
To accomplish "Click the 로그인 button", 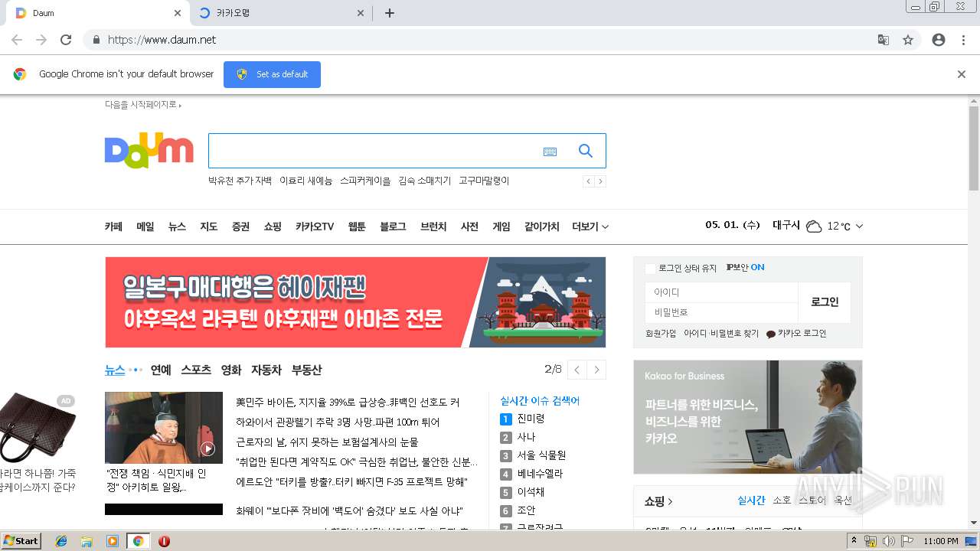I will click(x=825, y=302).
